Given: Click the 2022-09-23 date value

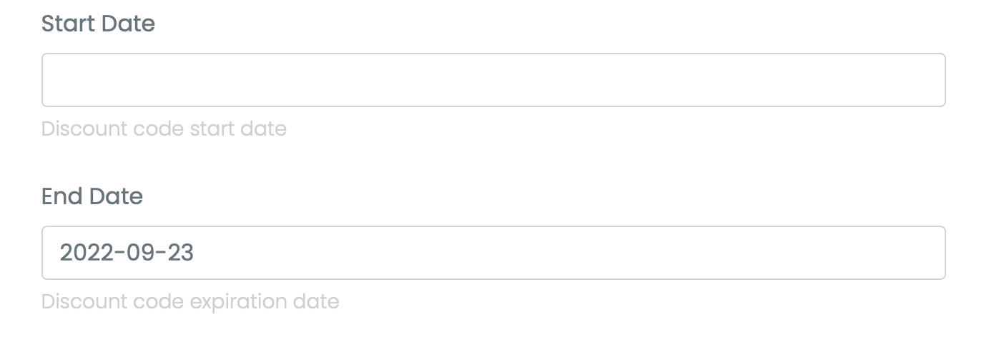Looking at the screenshot, I should (127, 253).
